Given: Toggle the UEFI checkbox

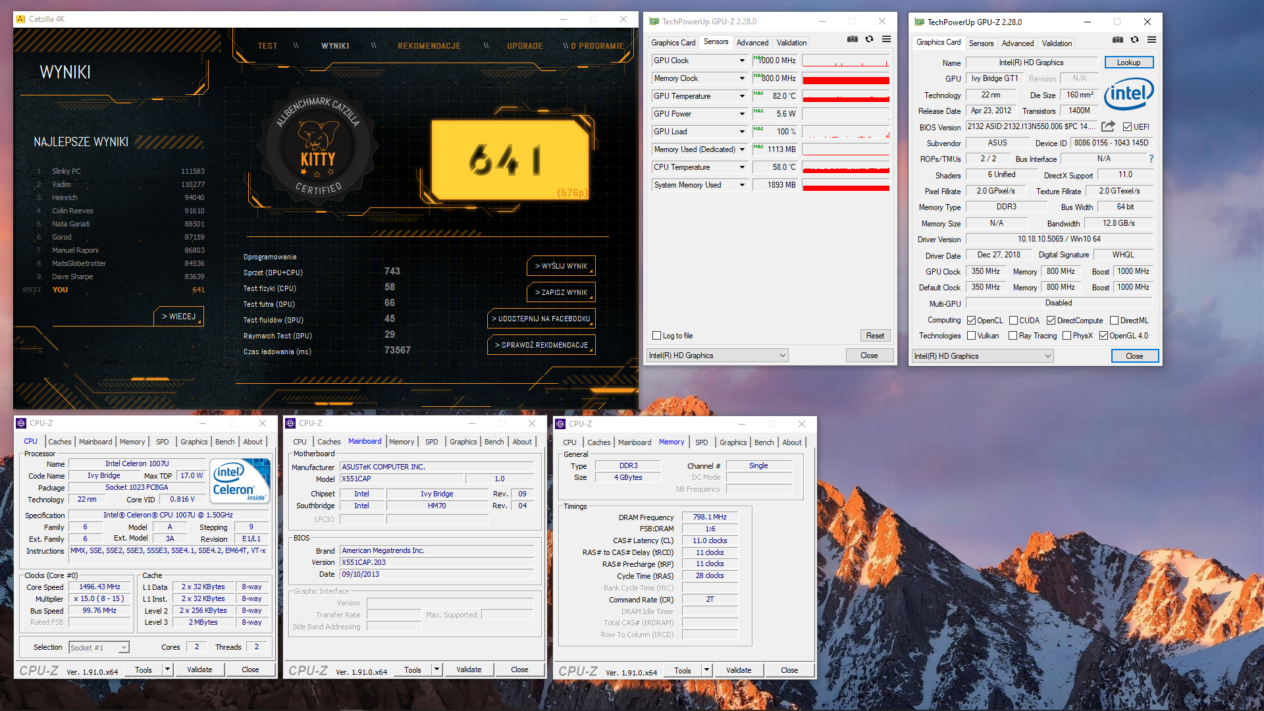Looking at the screenshot, I should click(x=1127, y=127).
